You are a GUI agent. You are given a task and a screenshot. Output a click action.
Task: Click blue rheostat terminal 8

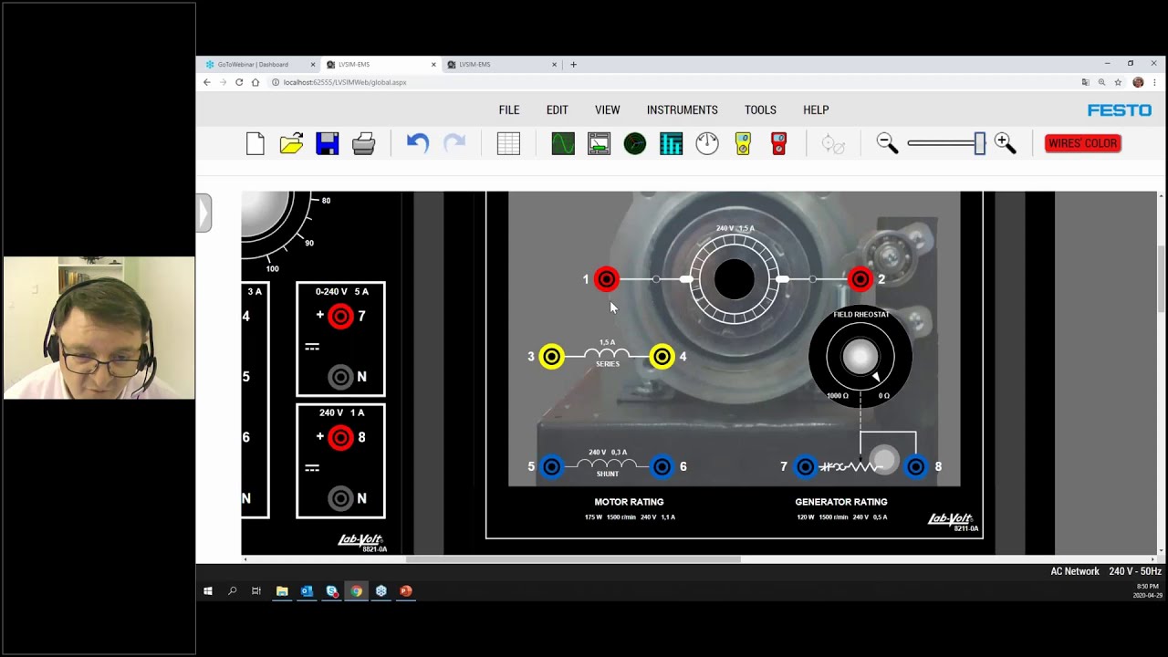(x=915, y=466)
